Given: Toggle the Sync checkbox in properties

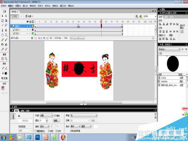Looking at the screenshot, I should [49, 131].
